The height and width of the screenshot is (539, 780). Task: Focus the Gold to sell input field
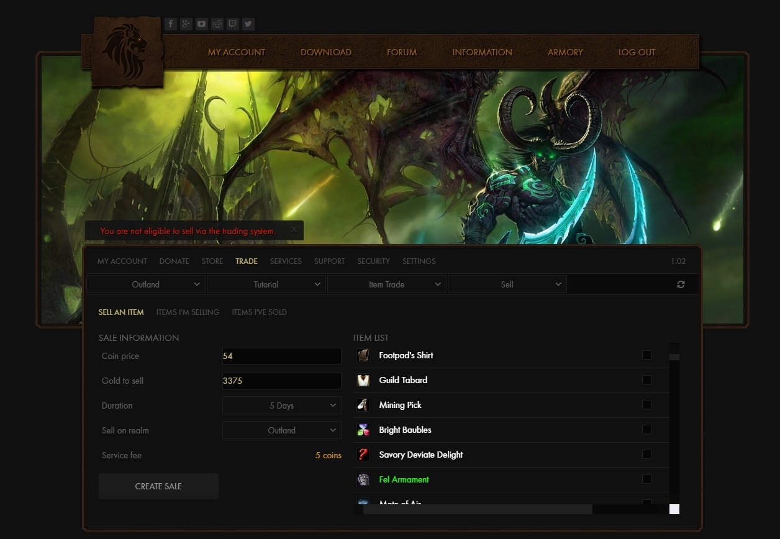click(x=282, y=381)
